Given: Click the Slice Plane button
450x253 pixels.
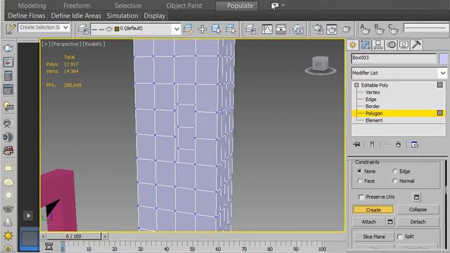Looking at the screenshot, I should 374,237.
